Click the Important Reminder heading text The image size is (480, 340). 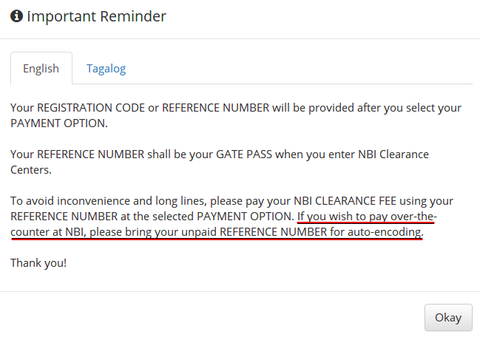(96, 16)
